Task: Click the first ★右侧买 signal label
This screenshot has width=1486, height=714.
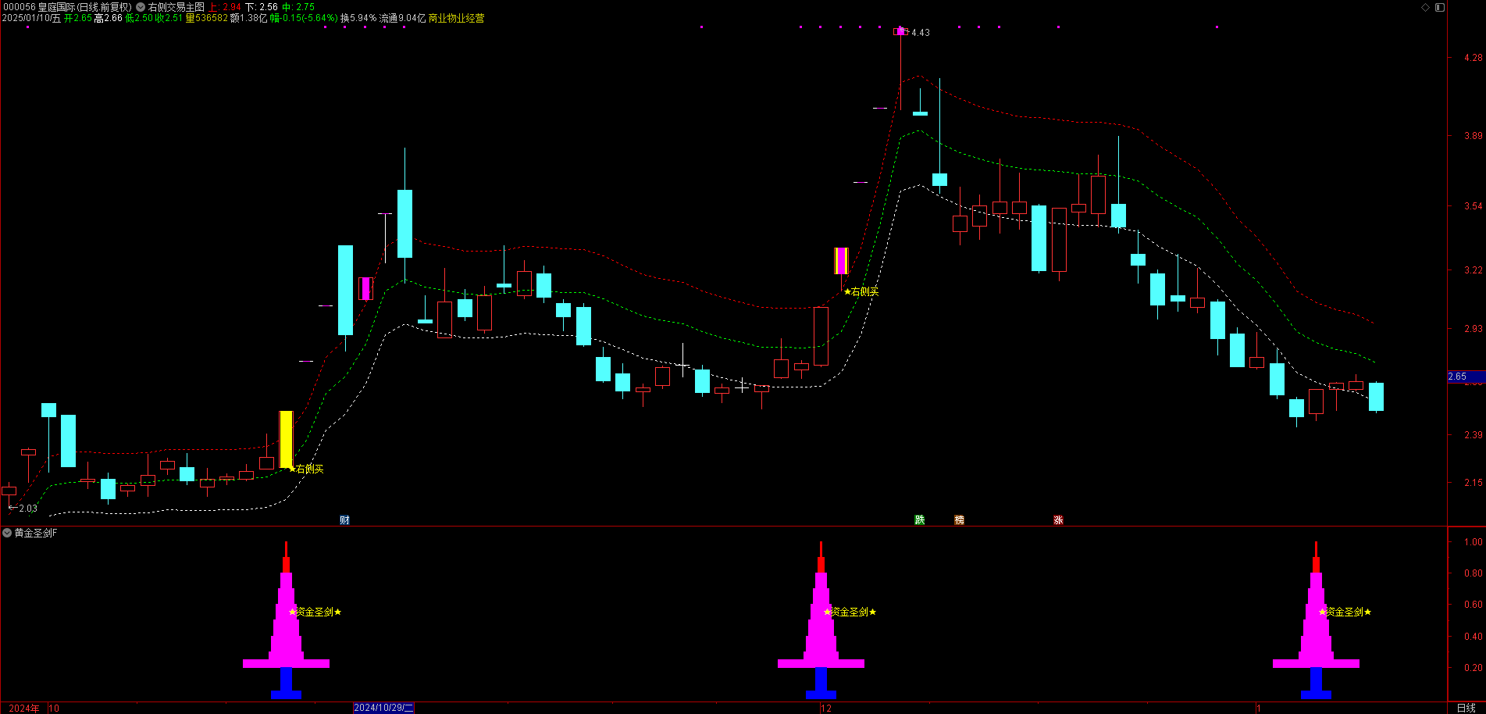Action: [x=306, y=469]
